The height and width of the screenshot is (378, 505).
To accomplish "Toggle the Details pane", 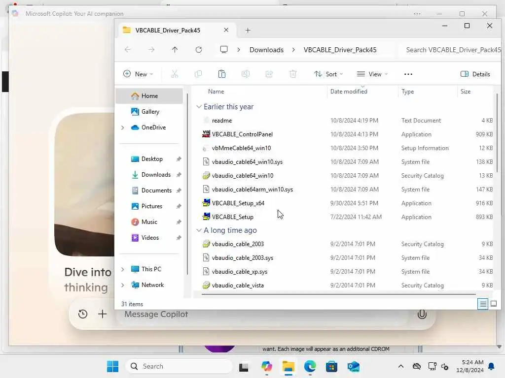I will click(x=475, y=74).
